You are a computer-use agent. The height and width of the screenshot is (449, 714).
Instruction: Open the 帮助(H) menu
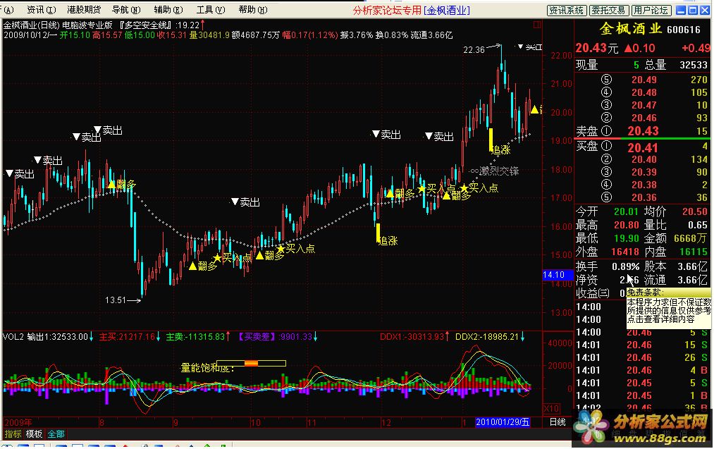pos(253,10)
